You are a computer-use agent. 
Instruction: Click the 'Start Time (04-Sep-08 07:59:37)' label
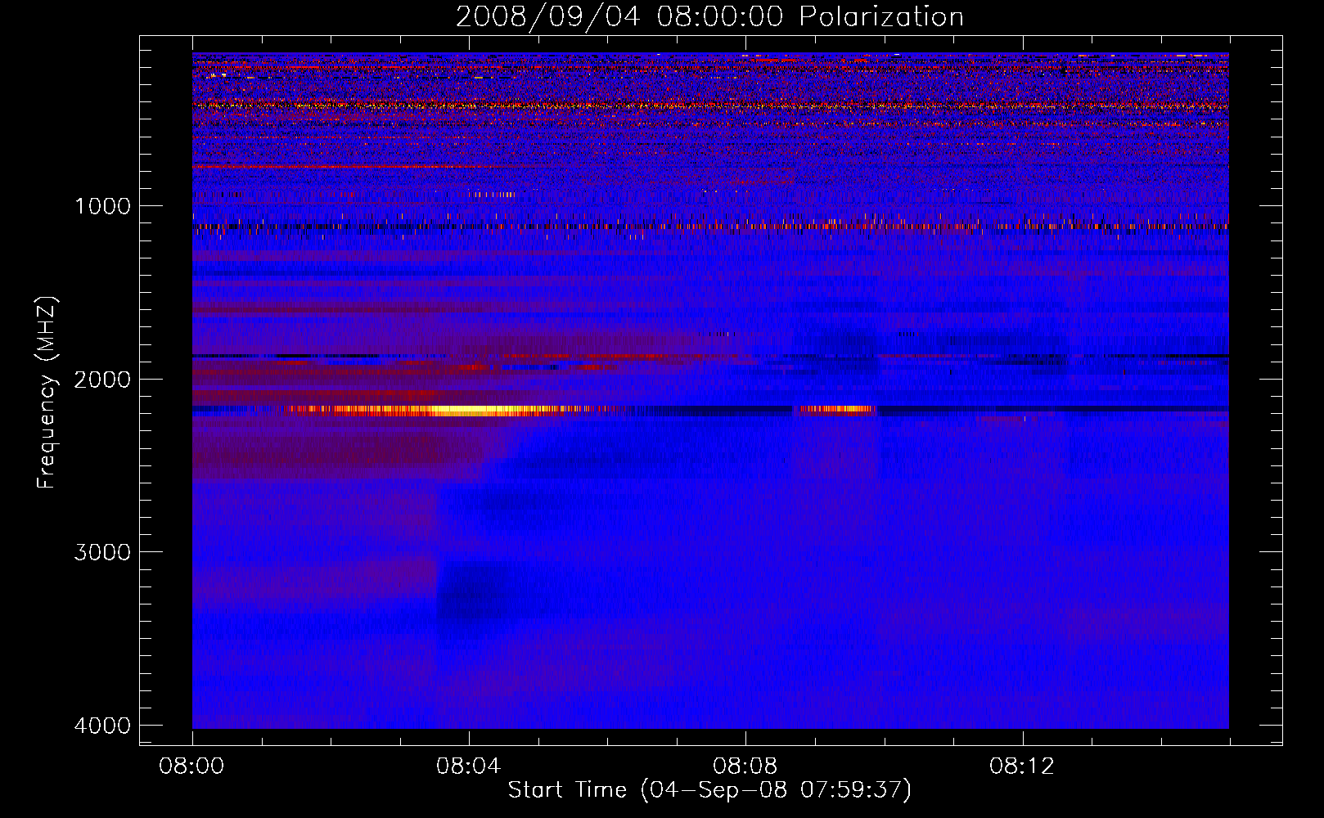709,790
